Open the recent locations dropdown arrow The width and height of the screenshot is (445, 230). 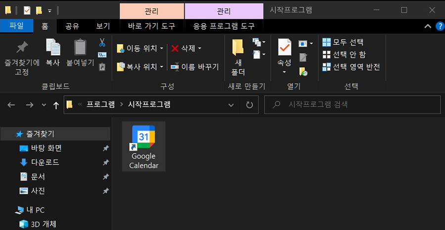44,105
